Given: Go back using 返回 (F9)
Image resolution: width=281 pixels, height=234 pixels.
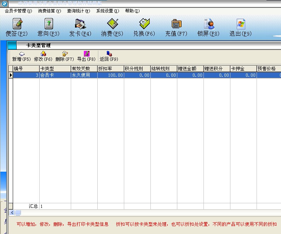Looking at the screenshot, I should click(109, 57).
